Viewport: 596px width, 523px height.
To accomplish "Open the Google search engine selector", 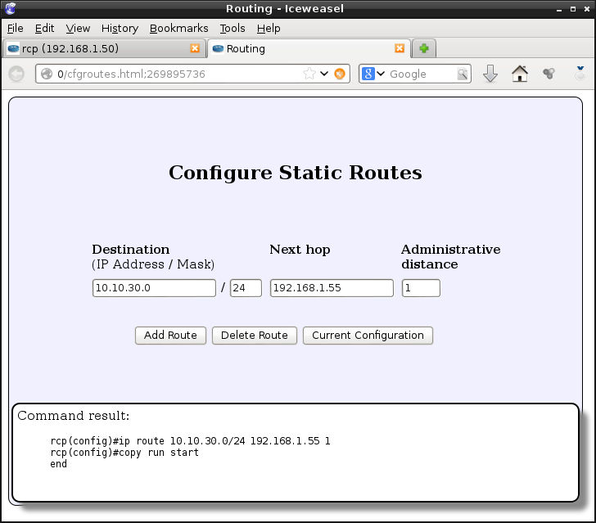I will 372,74.
